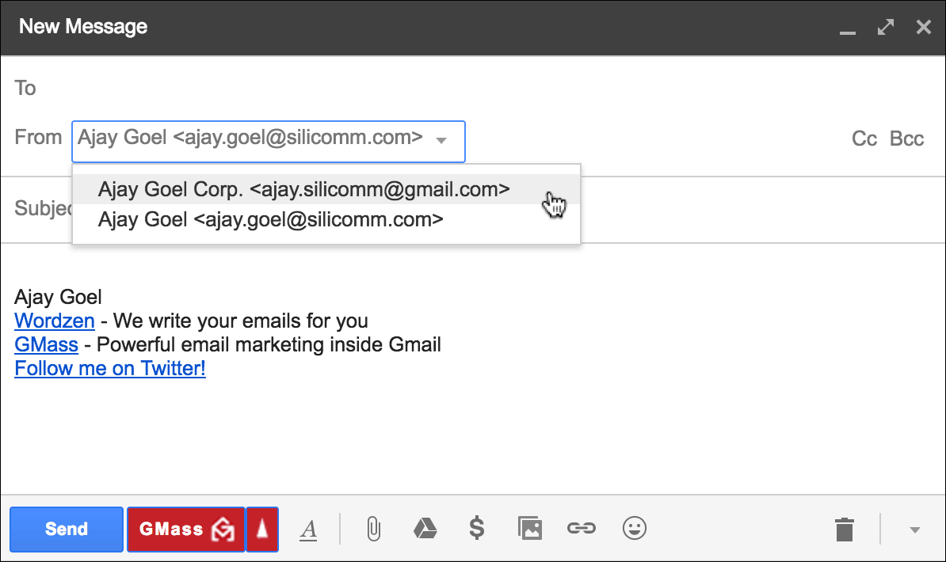946x562 pixels.
Task: Select the silicomm.com sender address
Action: point(269,219)
